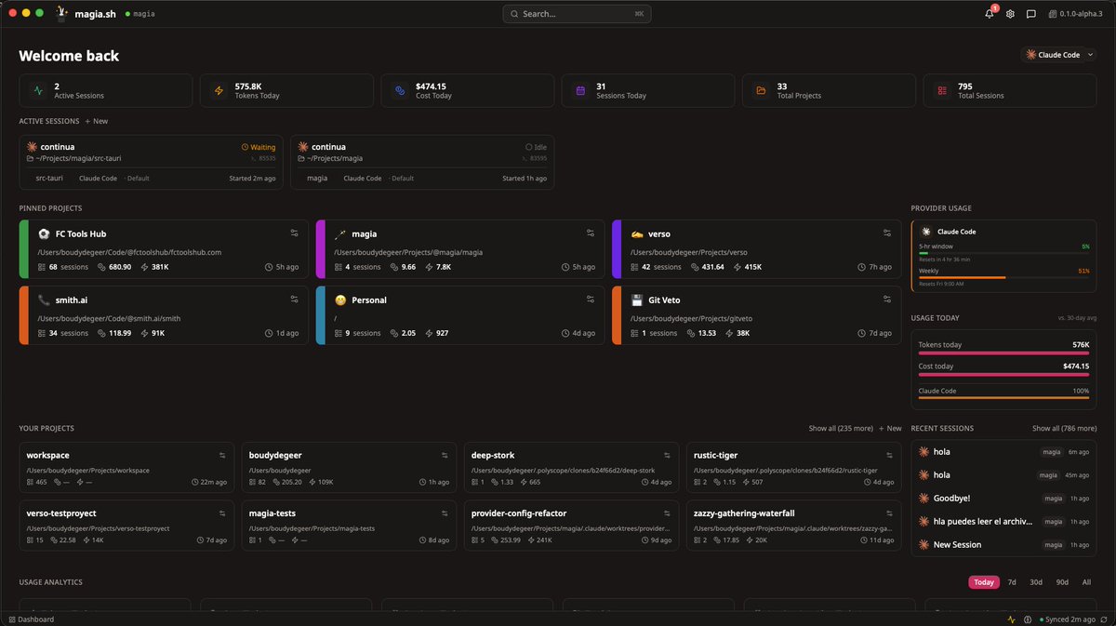
Task: Switch usage filter to 30d
Action: 1035,581
